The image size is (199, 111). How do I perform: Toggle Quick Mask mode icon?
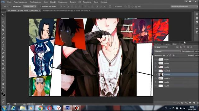(3, 99)
